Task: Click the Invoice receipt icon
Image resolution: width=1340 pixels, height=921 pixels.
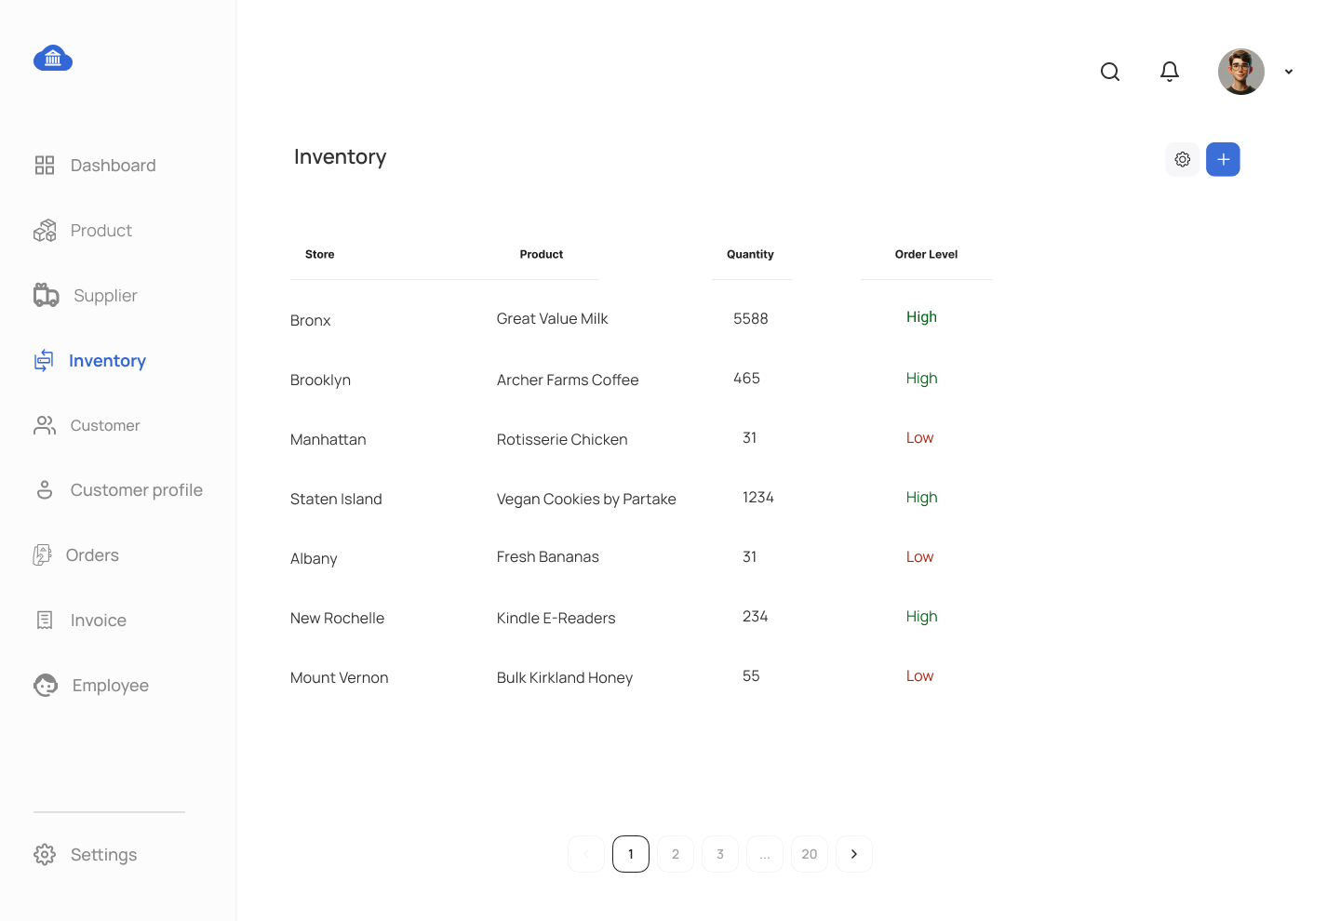Action: 45,621
